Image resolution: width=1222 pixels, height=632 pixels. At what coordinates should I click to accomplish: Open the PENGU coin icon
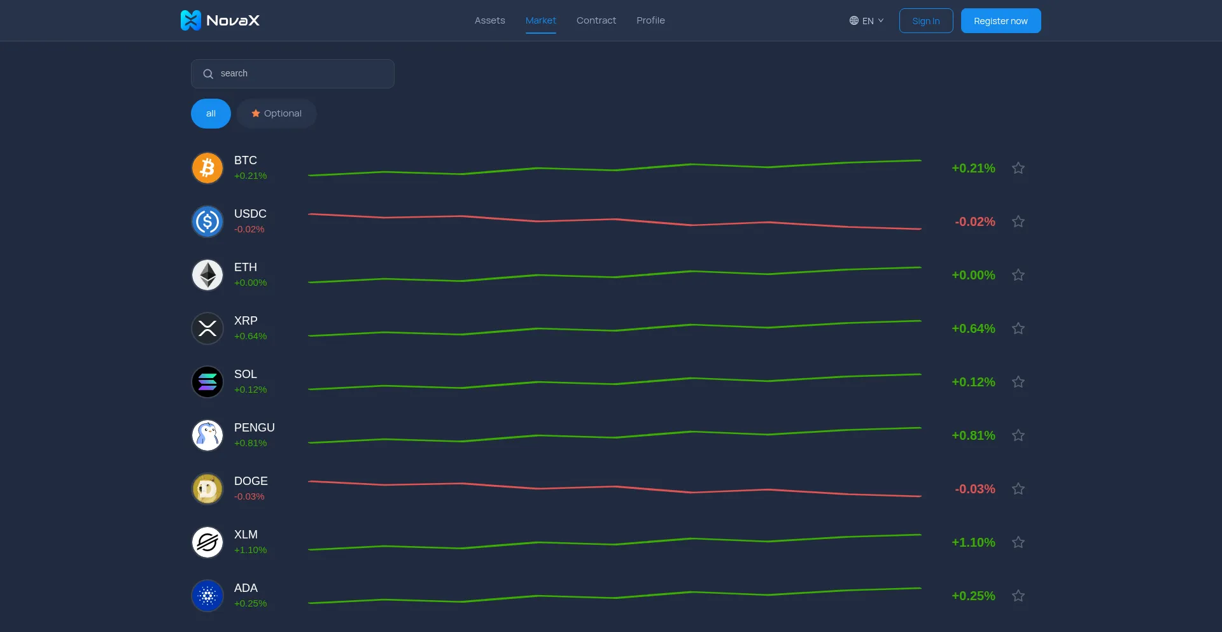[207, 435]
